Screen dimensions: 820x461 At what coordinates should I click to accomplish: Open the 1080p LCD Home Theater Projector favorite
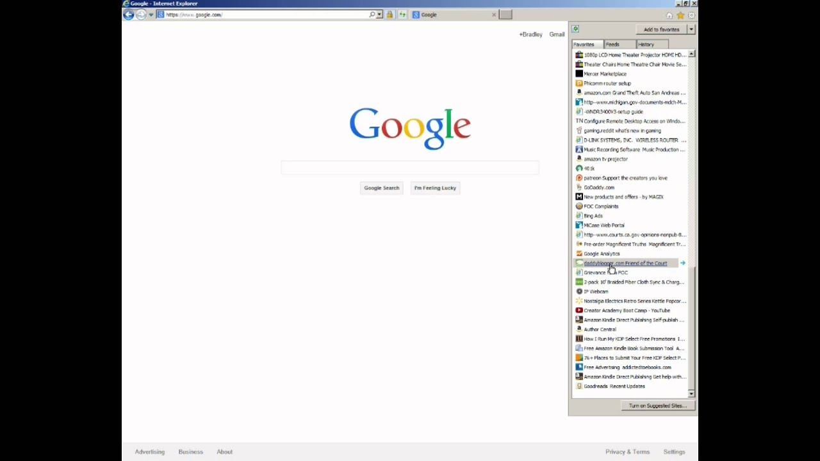coord(630,55)
